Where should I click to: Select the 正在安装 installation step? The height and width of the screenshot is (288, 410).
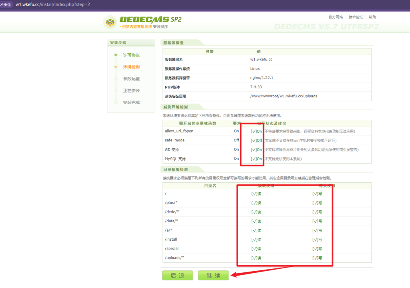point(131,91)
